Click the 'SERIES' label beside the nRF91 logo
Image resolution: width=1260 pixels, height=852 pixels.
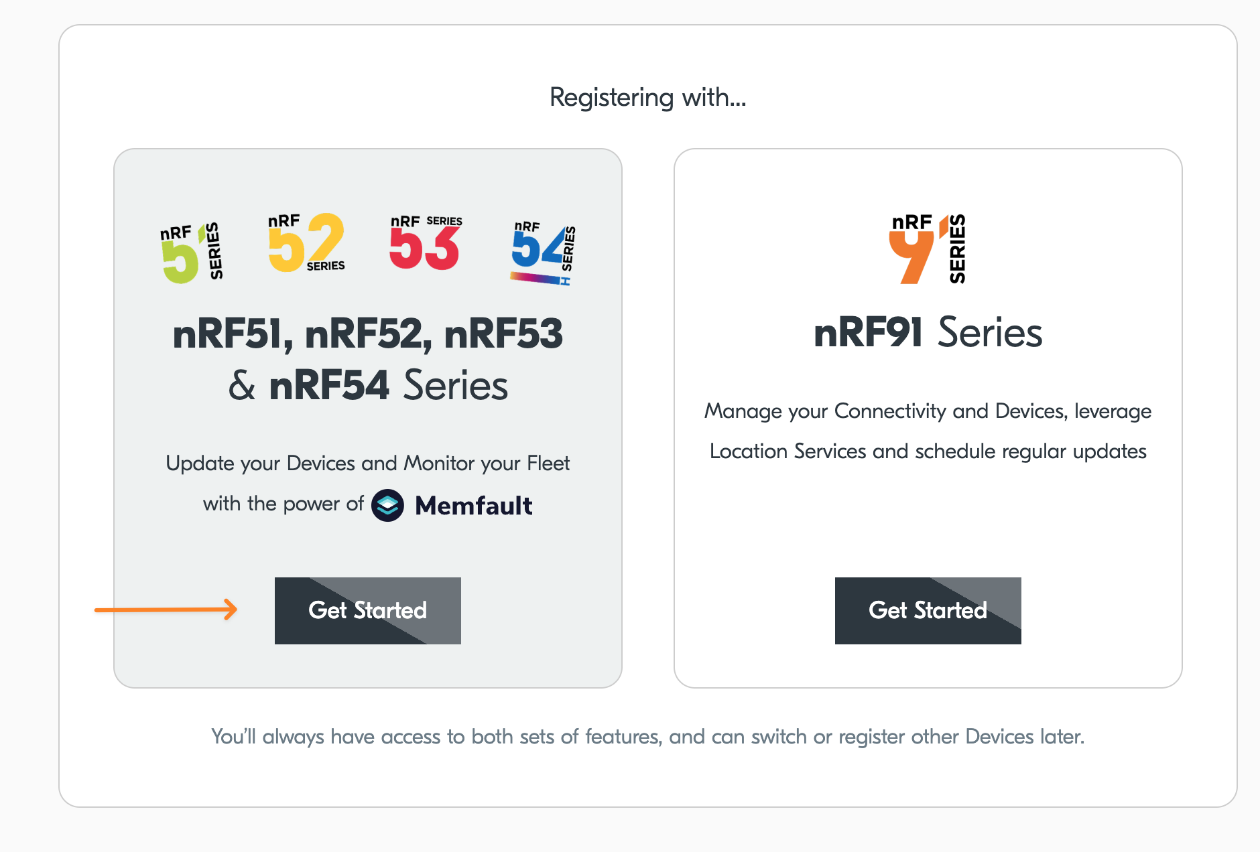coord(958,249)
